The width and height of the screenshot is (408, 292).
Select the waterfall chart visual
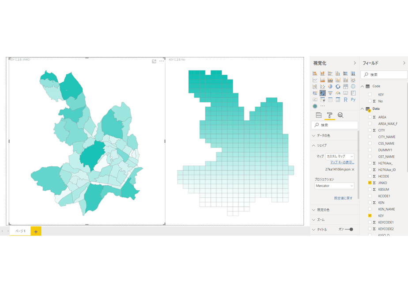point(315,86)
